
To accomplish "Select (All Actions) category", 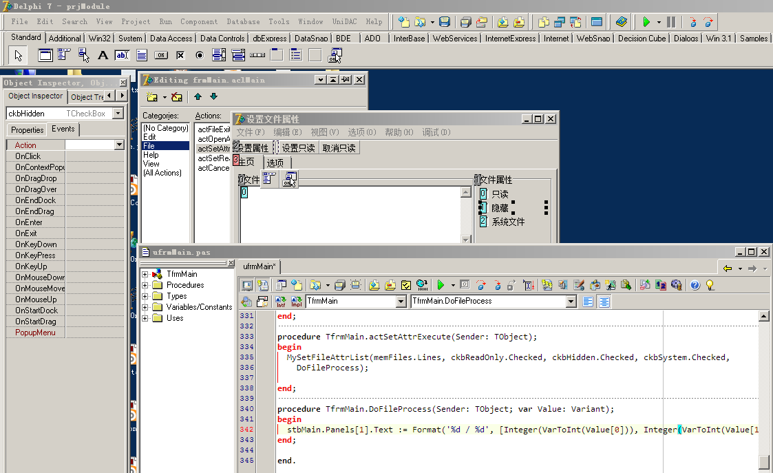I will click(162, 173).
